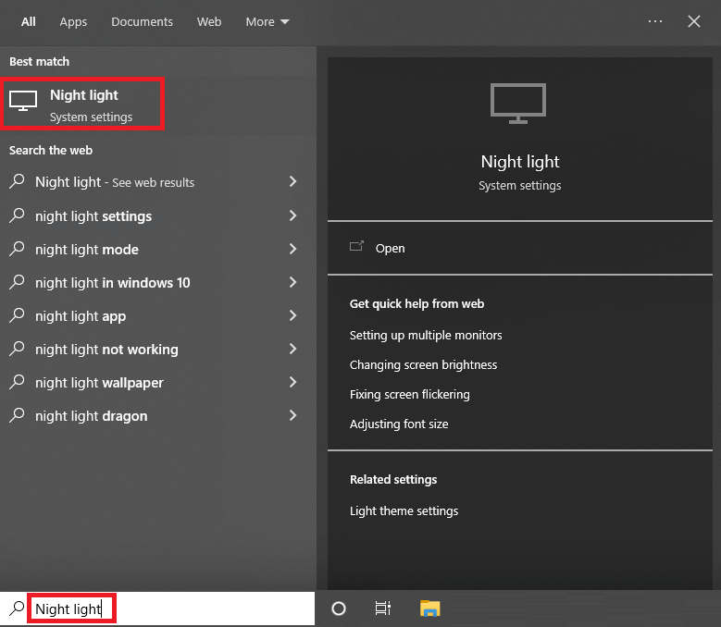721x627 pixels.
Task: Expand arrow beside night light mode
Action: point(292,249)
